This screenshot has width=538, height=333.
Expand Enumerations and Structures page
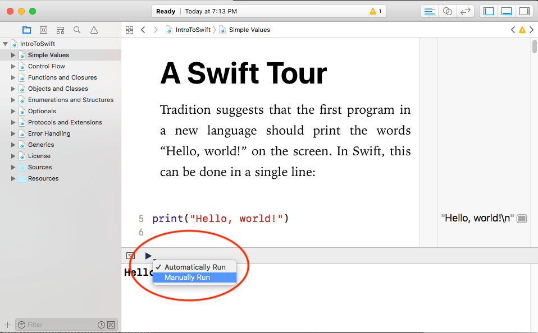pos(13,100)
